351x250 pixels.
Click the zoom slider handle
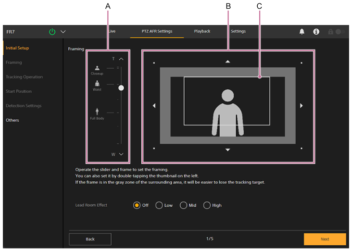121,88
